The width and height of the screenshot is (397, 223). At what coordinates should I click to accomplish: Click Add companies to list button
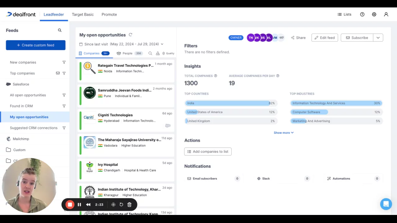(208, 151)
